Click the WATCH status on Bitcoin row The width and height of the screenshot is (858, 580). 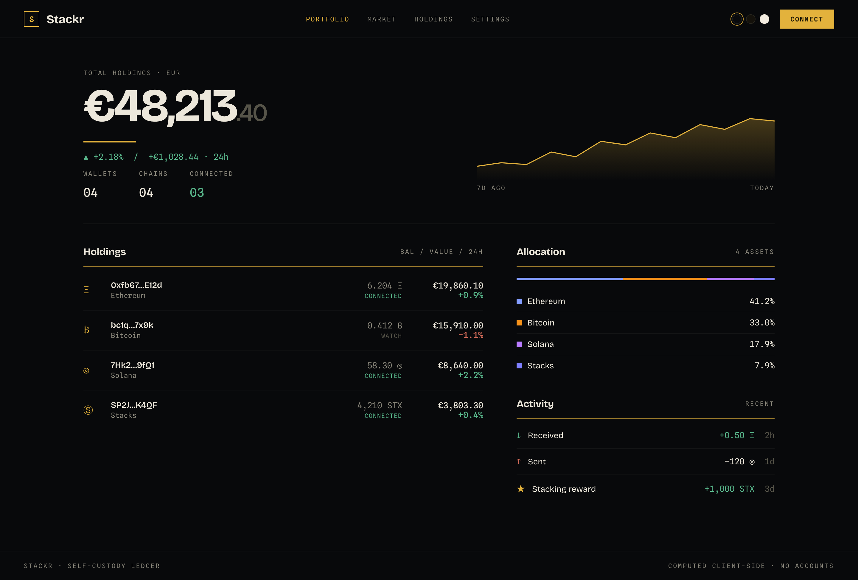[x=391, y=336]
